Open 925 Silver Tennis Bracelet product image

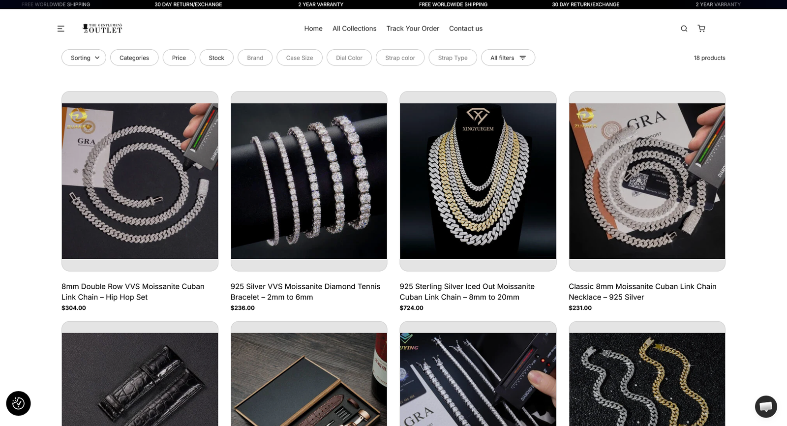309,181
